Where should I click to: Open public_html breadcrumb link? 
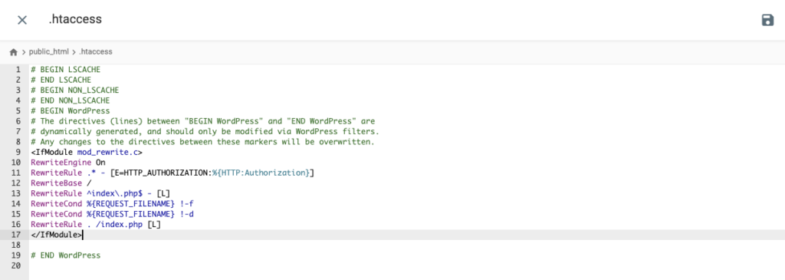tap(48, 51)
